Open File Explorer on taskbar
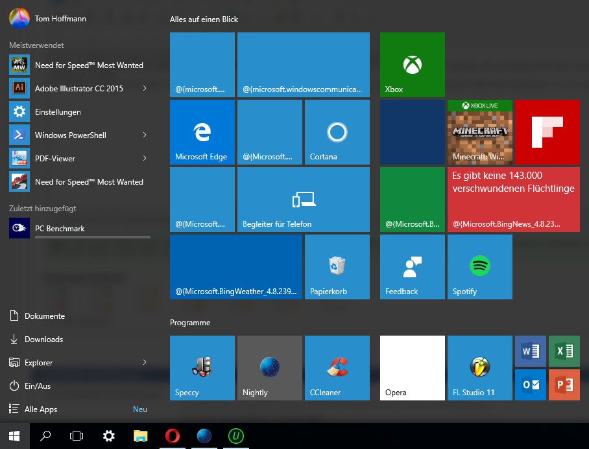 click(141, 436)
